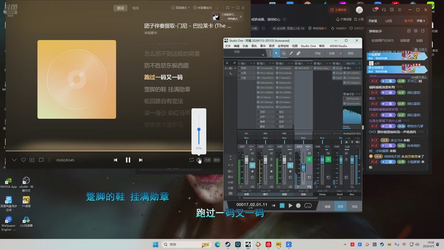Select the Paint pencil tool in Studio One
The image size is (444, 250).
pos(291,53)
